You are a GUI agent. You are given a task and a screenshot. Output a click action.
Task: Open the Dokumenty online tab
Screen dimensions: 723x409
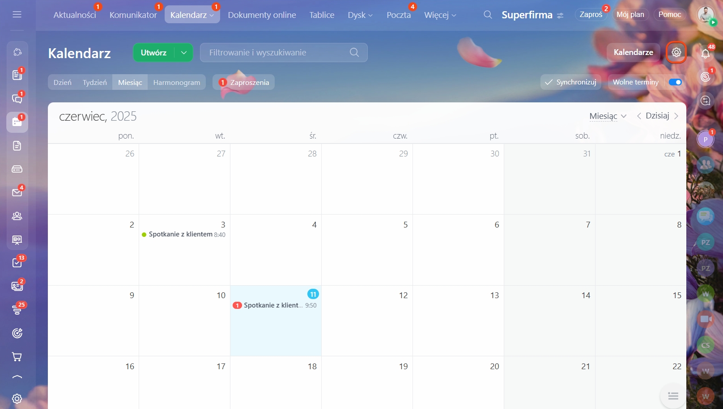262,15
